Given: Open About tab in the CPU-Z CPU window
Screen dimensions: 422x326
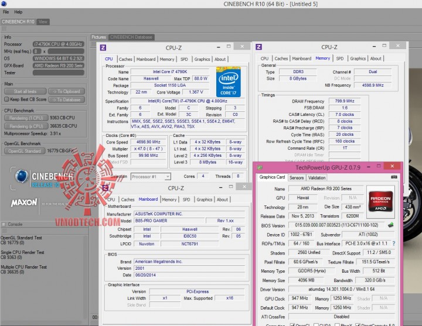Looking at the screenshot, I should pyautogui.click(x=220, y=59).
